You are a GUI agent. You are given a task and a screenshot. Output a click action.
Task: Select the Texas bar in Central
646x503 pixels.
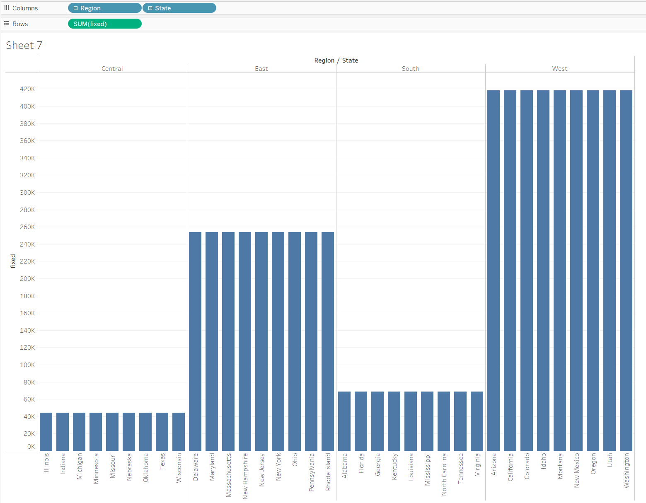pyautogui.click(x=162, y=431)
